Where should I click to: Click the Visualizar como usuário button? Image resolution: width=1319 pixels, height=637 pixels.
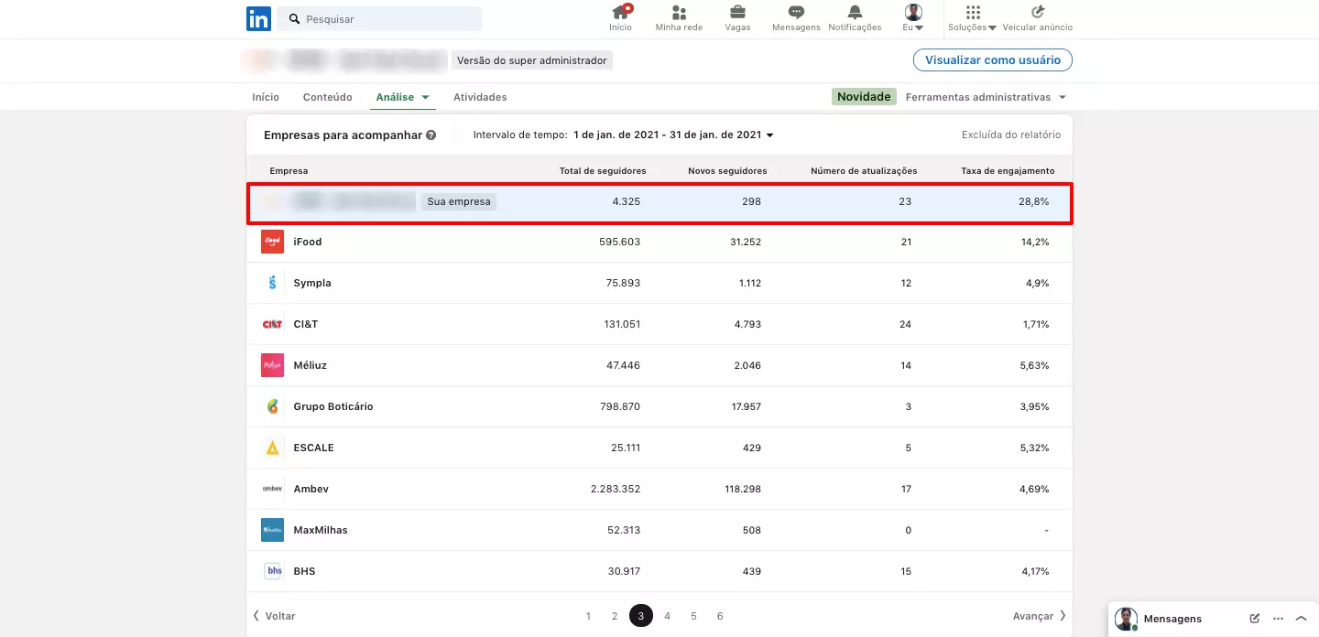click(x=992, y=59)
